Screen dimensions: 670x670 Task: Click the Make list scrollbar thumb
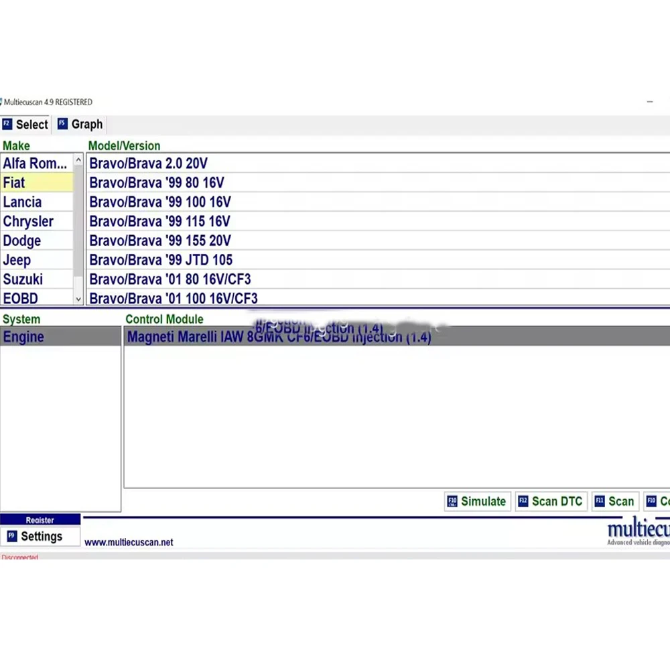pos(78,221)
